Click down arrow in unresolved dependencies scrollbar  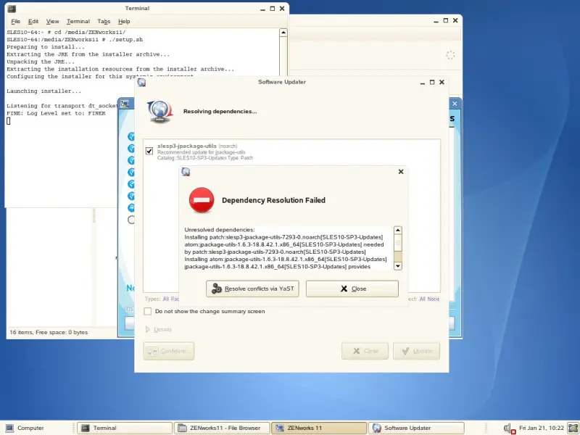397,265
